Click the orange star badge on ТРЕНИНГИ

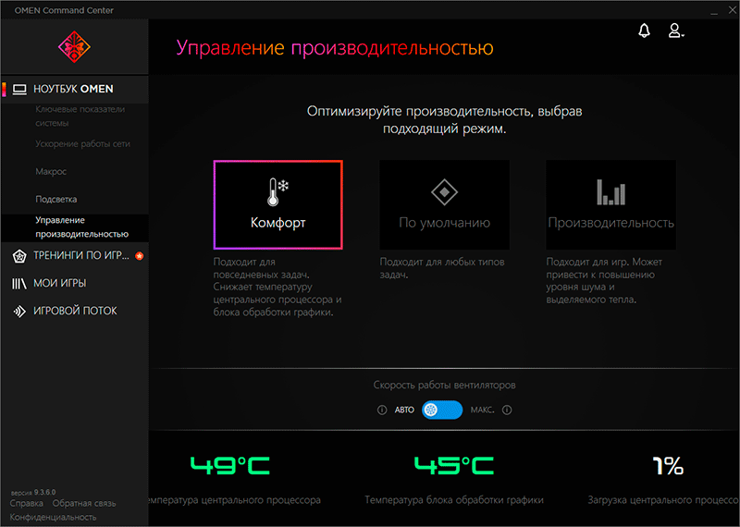click(140, 256)
